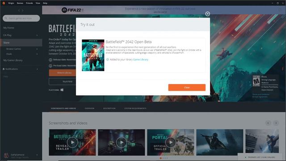Go to My Home in sidebar

8,28
